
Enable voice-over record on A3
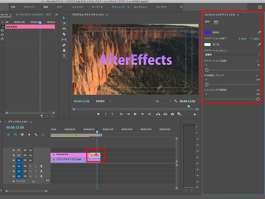pos(41,176)
